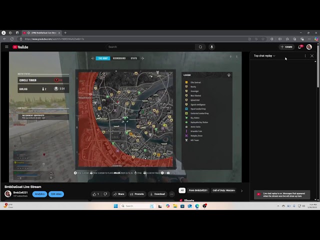Viewport: 320px width, 240px height.
Task: Open the account avatar menu on YouTube
Action: 309,47
